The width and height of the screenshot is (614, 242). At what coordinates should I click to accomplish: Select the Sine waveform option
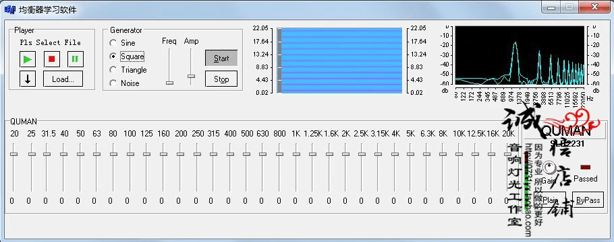(x=123, y=43)
